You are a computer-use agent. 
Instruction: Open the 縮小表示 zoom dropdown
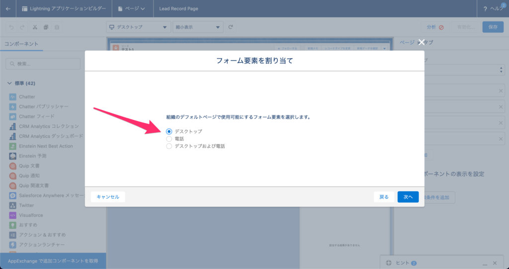coord(198,27)
